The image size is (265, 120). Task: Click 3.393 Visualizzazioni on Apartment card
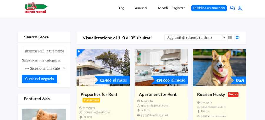155,115
